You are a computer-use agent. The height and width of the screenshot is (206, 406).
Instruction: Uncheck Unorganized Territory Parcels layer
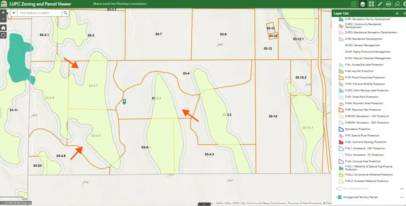[x=340, y=197]
